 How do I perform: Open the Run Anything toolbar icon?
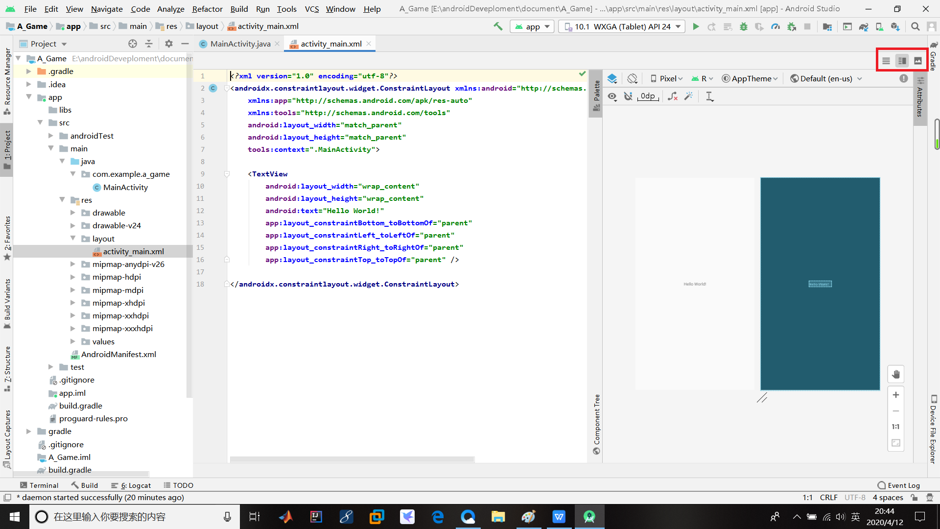point(847,26)
